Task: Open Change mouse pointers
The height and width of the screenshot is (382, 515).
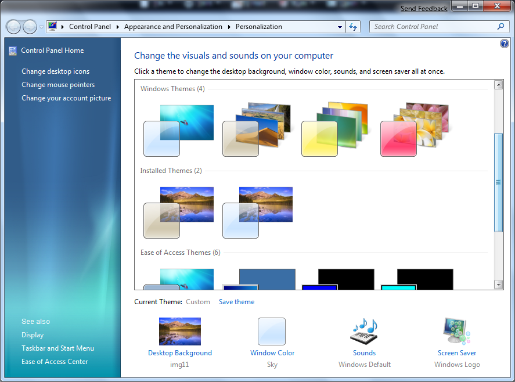Action: [58, 85]
